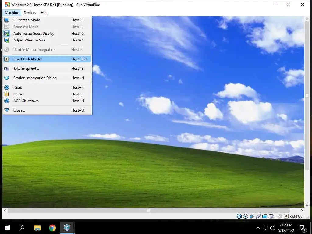Open the Devices menu

pos(30,13)
